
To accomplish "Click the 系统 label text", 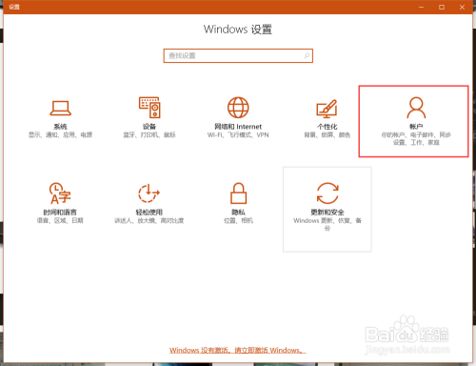I will 60,127.
